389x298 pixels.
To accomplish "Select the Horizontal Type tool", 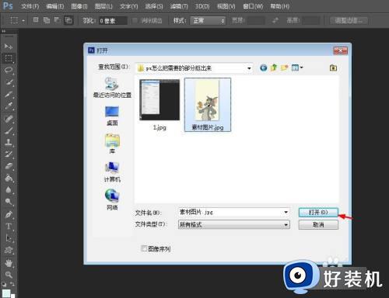I will pos(9,227).
